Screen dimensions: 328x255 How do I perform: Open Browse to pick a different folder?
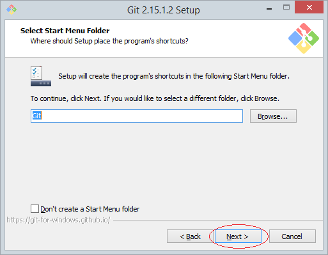[x=273, y=116]
